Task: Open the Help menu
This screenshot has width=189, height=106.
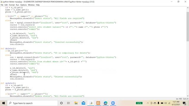Action: 38,5
